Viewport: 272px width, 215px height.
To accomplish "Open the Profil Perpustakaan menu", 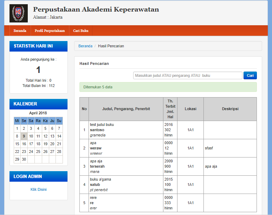I will [x=50, y=31].
